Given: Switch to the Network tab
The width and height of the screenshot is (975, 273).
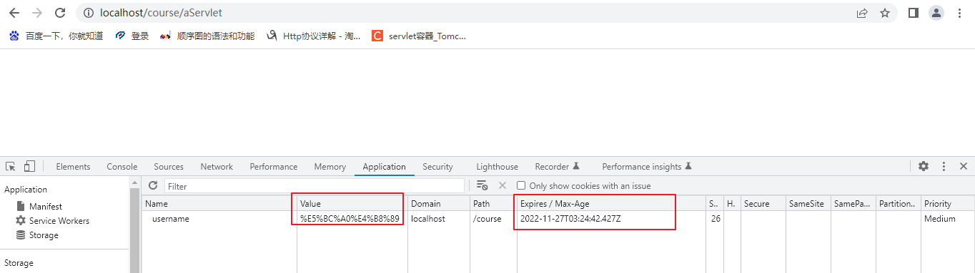Looking at the screenshot, I should 217,167.
